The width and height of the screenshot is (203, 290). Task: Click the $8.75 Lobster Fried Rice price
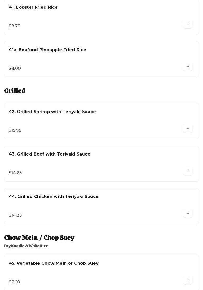point(14,26)
